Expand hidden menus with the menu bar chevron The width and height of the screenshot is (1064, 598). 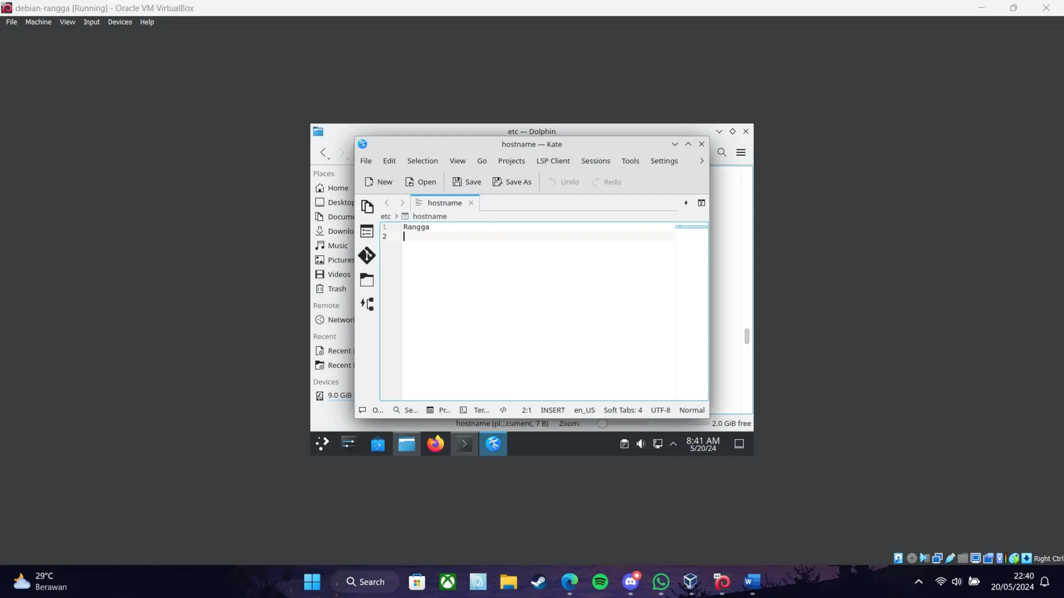[701, 161]
